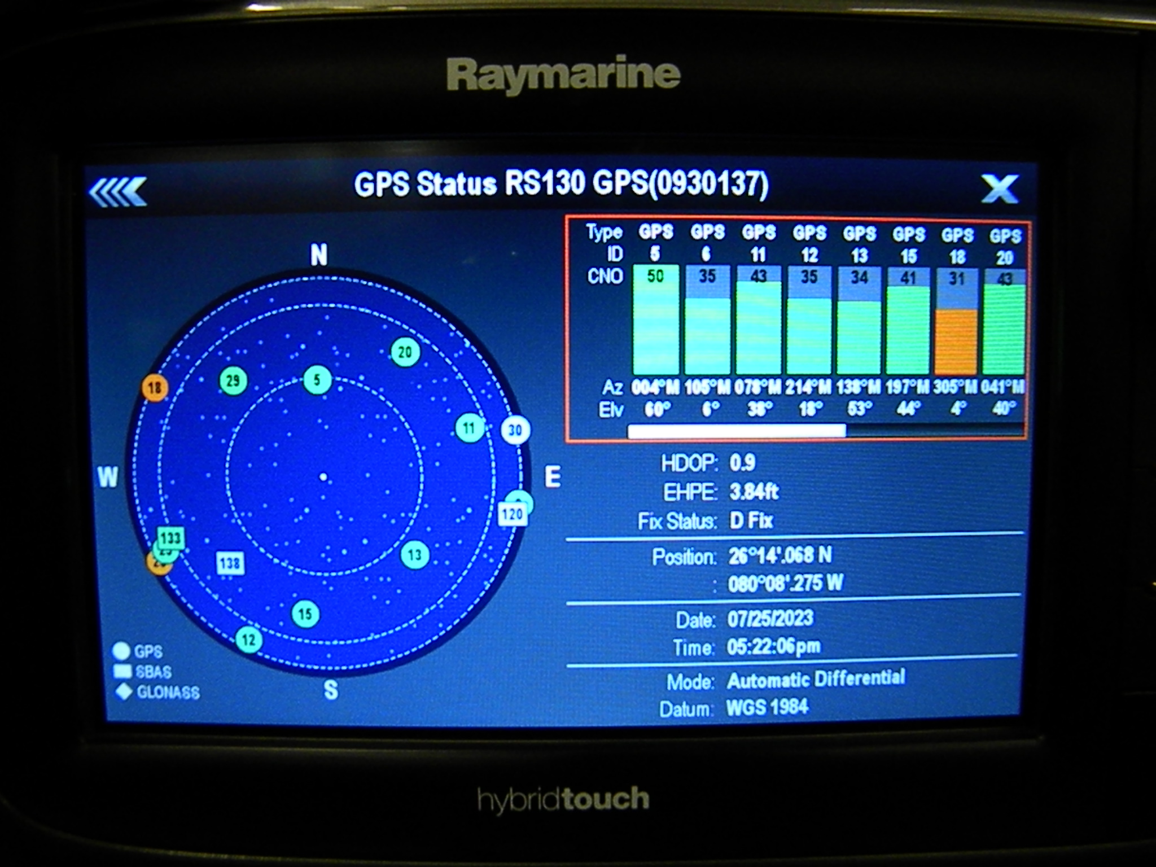
Task: Tap the orange GPS 18 signal bar
Action: [956, 322]
